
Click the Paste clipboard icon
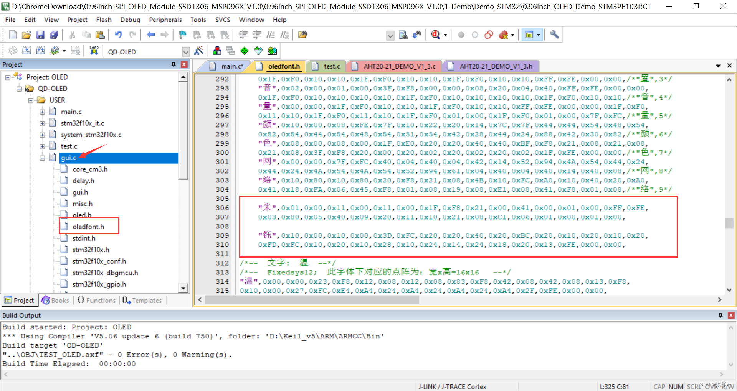coord(100,35)
